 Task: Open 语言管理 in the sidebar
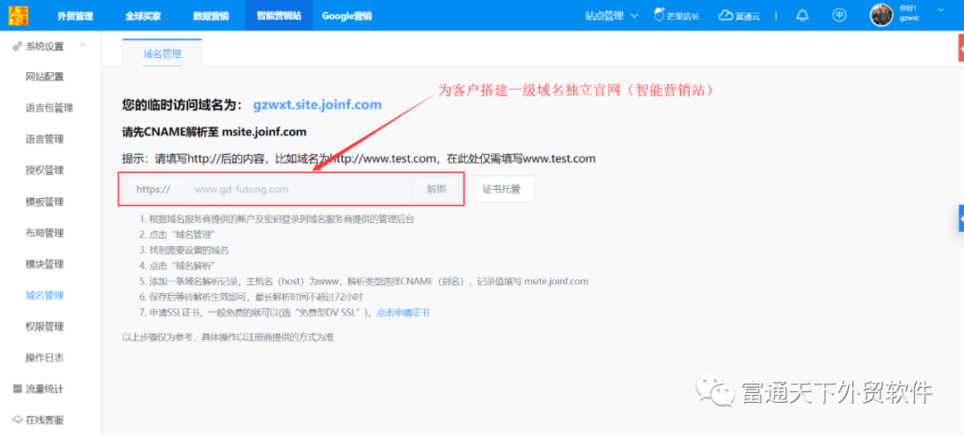pos(45,139)
